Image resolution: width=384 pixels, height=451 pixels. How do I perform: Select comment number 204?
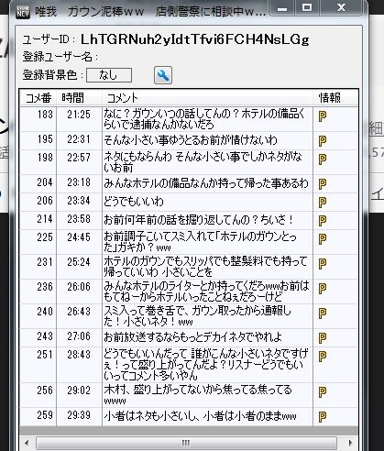tap(45, 182)
